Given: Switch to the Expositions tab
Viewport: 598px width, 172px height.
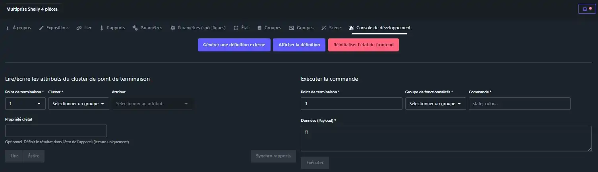Looking at the screenshot, I should [54, 28].
